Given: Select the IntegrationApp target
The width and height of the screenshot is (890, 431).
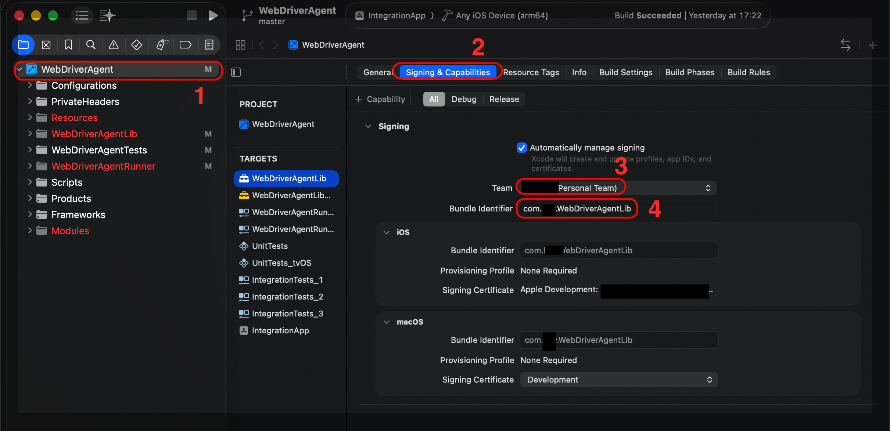Looking at the screenshot, I should [x=280, y=330].
